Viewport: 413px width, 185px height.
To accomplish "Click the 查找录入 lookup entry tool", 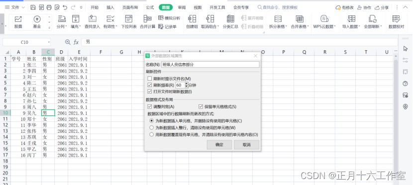I will [x=92, y=22].
